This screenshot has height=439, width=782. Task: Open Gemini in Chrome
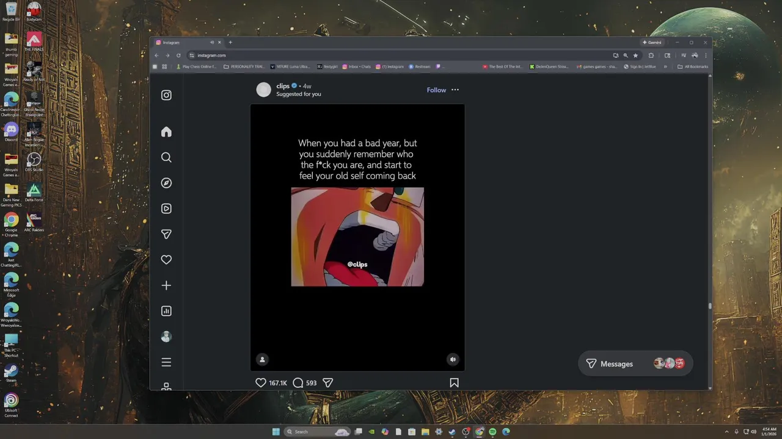[x=652, y=43]
